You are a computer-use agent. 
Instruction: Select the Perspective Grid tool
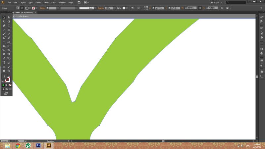9,50
